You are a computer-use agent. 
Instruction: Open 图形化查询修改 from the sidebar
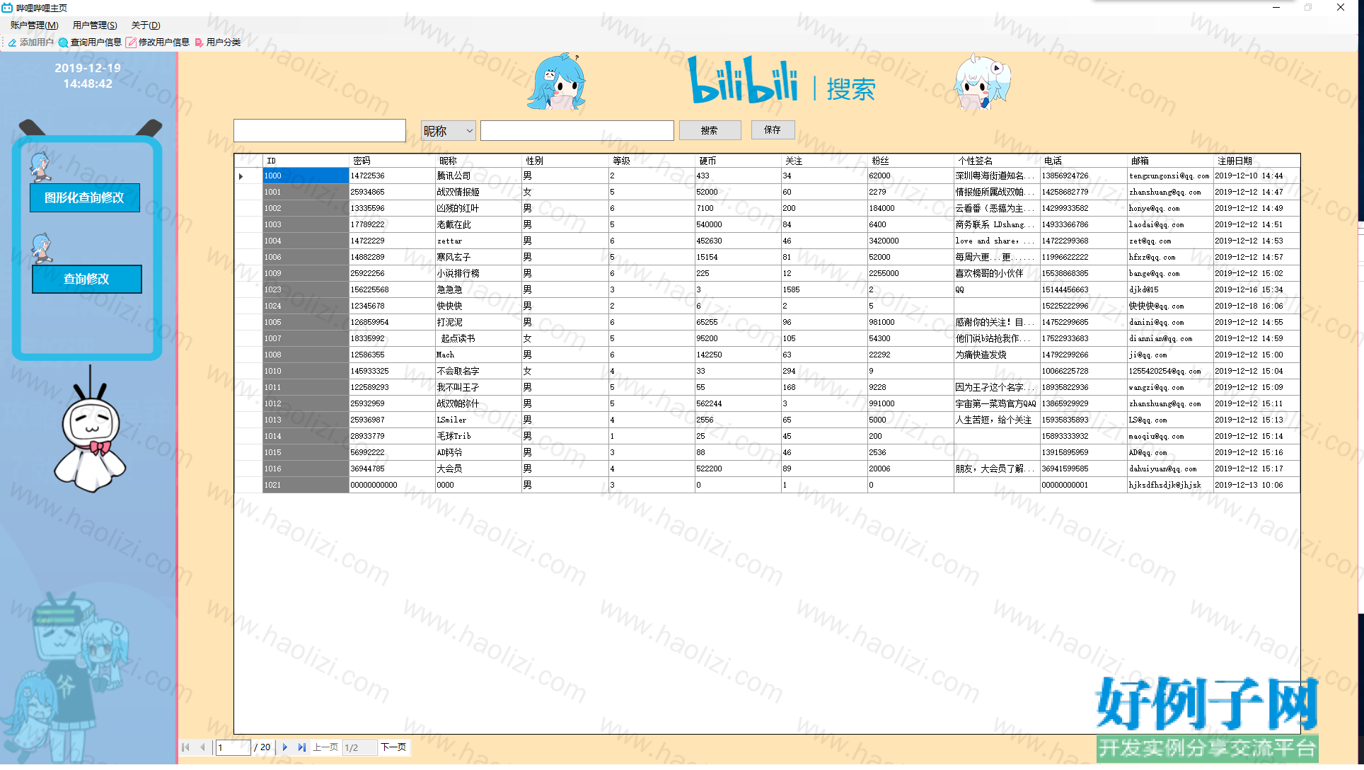(x=85, y=198)
